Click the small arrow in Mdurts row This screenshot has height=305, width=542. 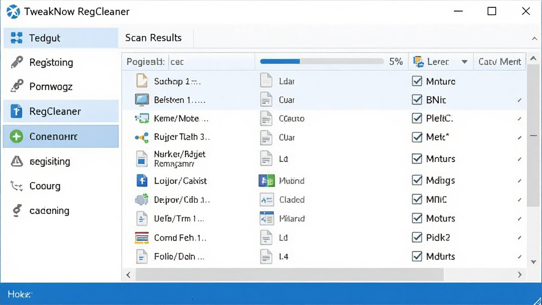[x=520, y=257]
